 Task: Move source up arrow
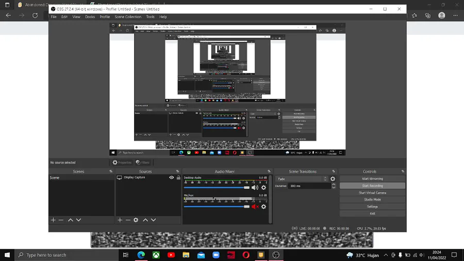click(145, 220)
